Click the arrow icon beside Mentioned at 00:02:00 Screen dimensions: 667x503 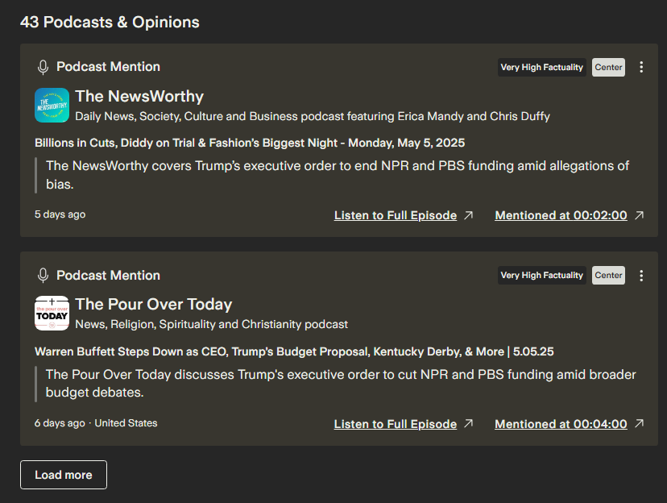click(639, 215)
